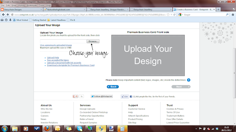Open Most Visited bookmarks folder
The image size is (236, 132).
click(20, 20)
